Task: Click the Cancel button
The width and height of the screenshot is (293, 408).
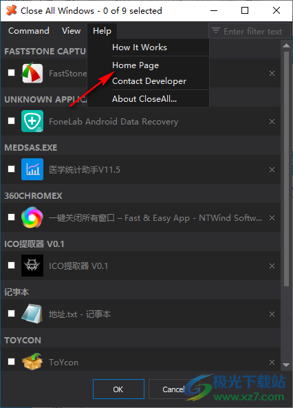Action: click(x=173, y=389)
